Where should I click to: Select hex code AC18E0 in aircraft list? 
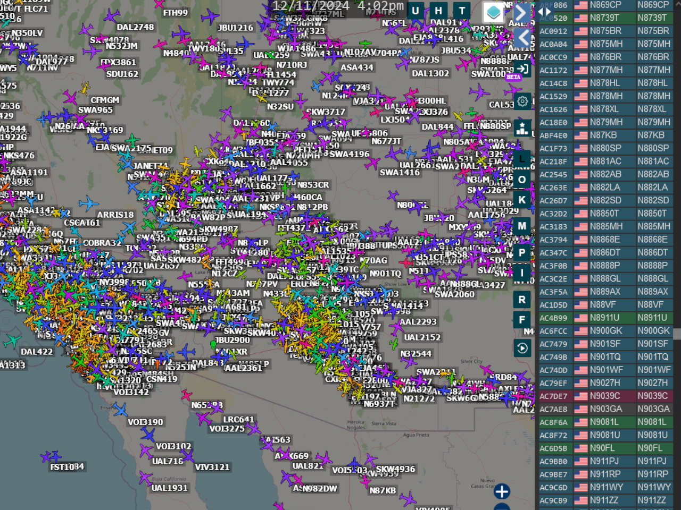pyautogui.click(x=553, y=123)
